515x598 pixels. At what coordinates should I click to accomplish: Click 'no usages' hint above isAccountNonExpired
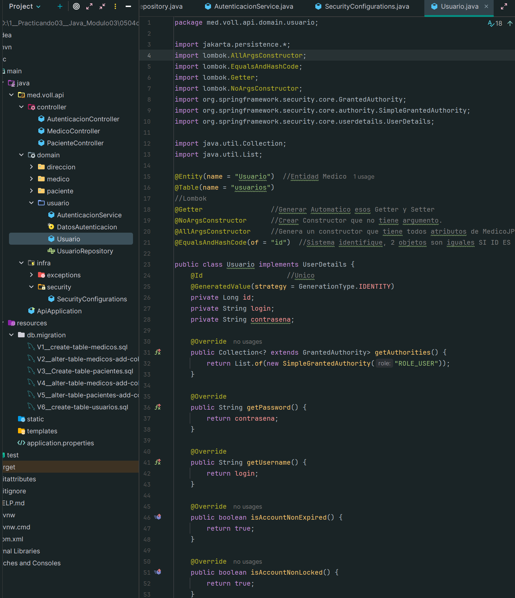(248, 507)
